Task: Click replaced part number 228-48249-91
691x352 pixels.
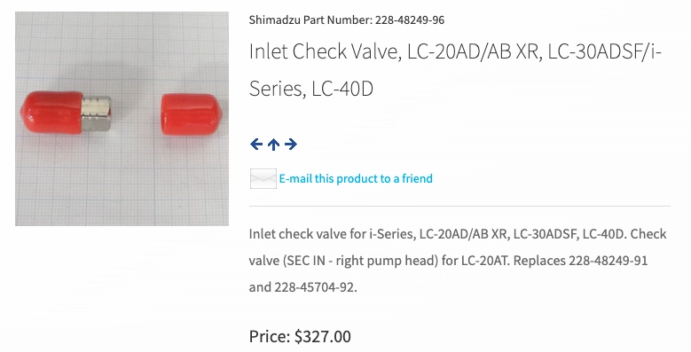Action: tap(609, 261)
